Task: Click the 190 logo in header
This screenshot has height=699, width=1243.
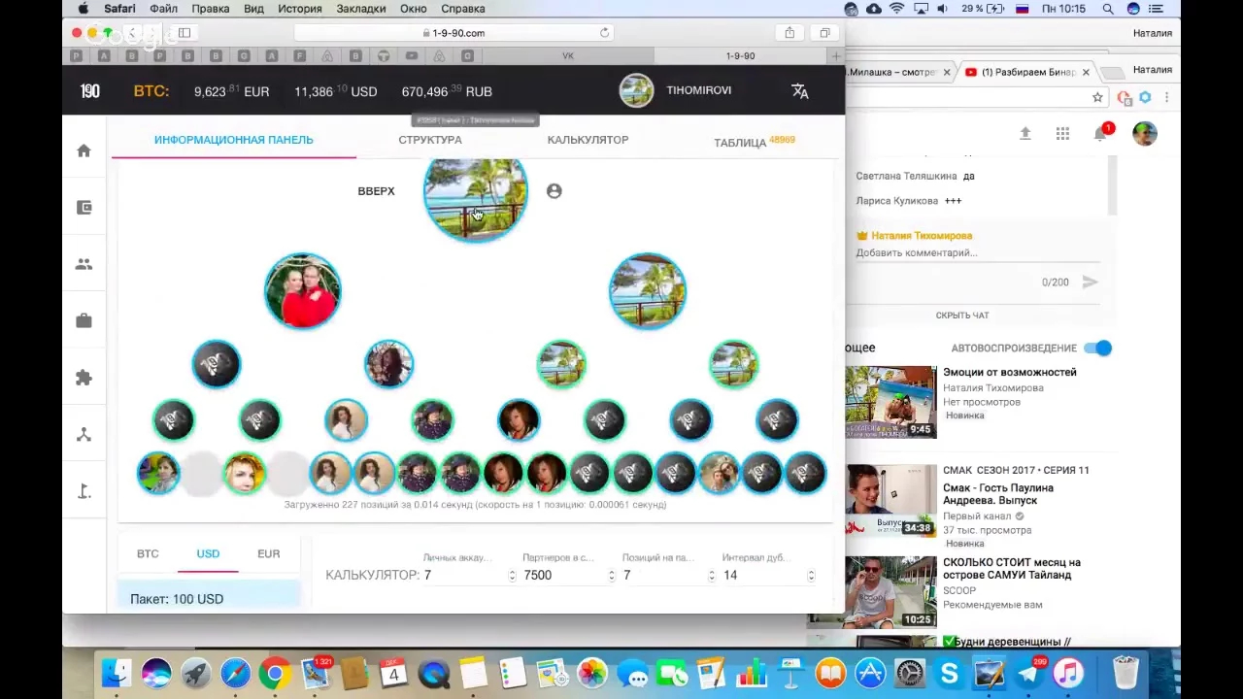Action: tap(90, 90)
